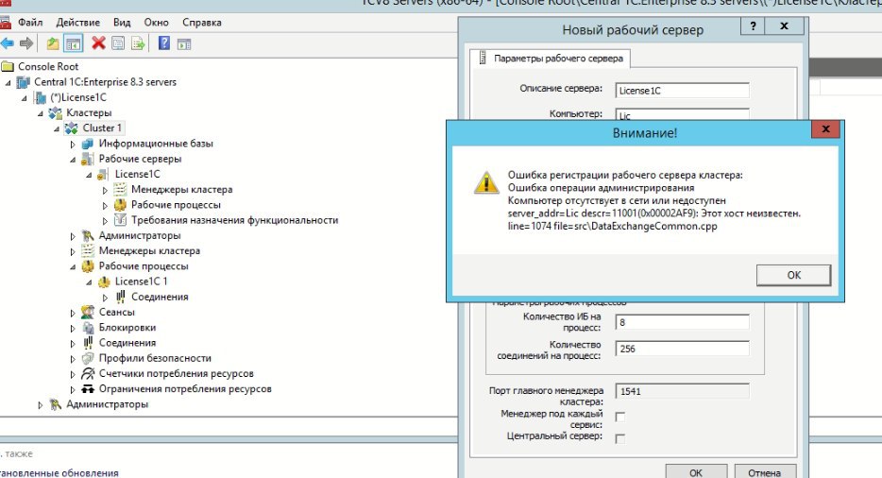Toggle the Центральный сервер checkbox

[x=619, y=438]
